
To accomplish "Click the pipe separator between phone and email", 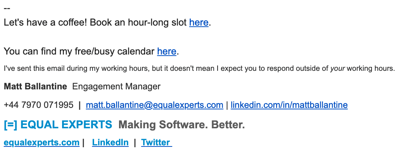I will [80, 105].
